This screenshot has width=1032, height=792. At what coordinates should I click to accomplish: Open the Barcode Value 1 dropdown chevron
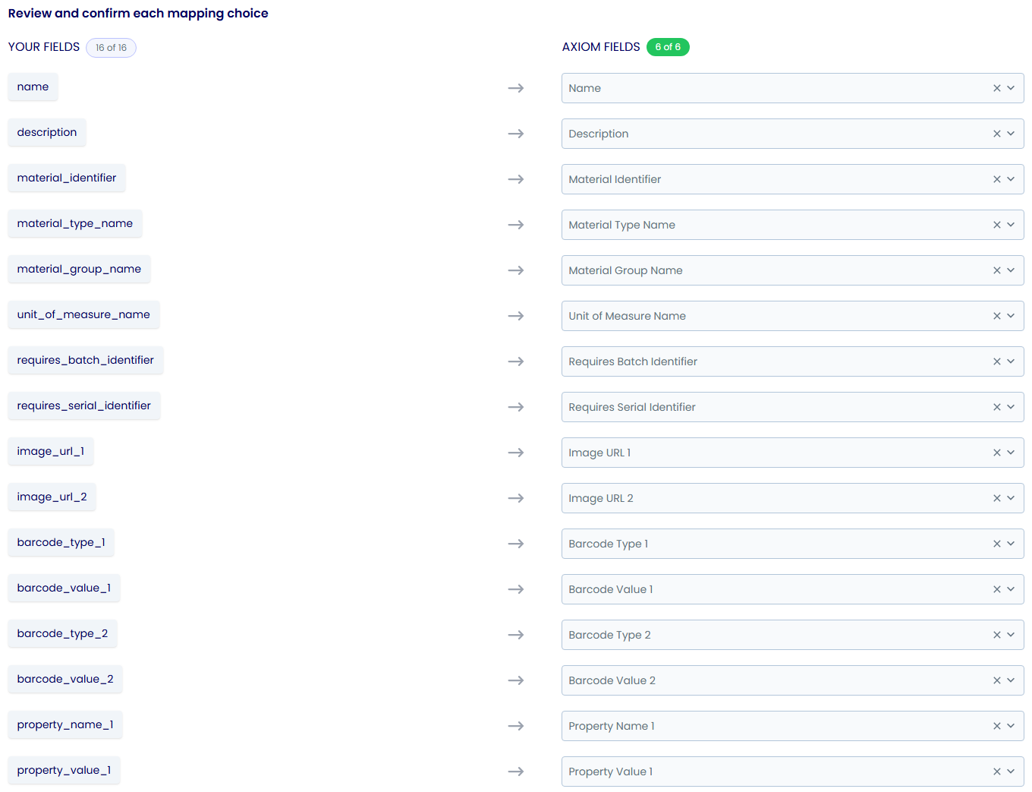(x=1011, y=589)
